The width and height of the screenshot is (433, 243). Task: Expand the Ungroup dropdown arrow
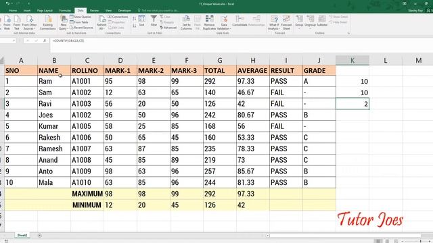click(x=310, y=28)
